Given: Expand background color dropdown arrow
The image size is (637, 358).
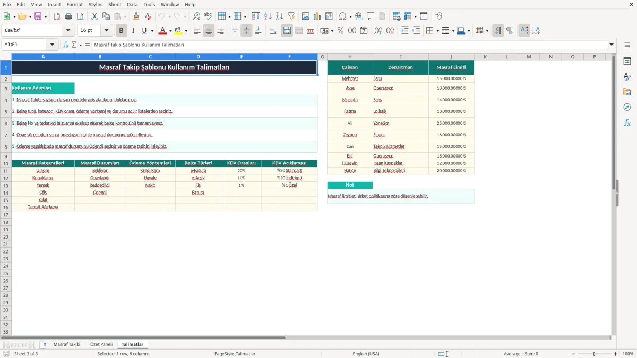Looking at the screenshot, I should coord(186,31).
